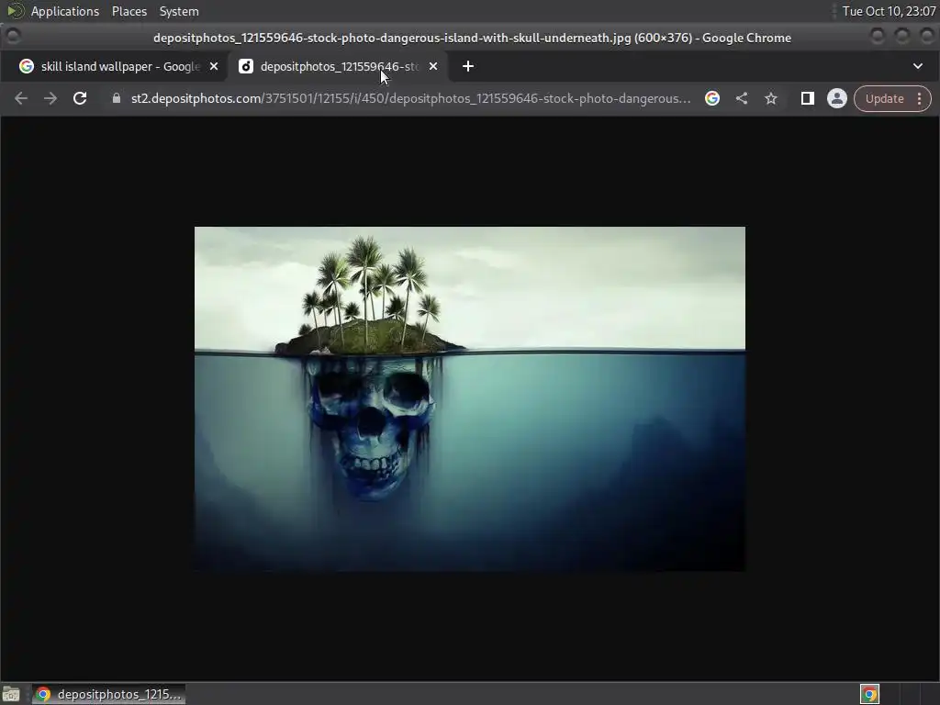Open Chrome three-dot menu
This screenshot has height=705, width=940.
click(920, 98)
